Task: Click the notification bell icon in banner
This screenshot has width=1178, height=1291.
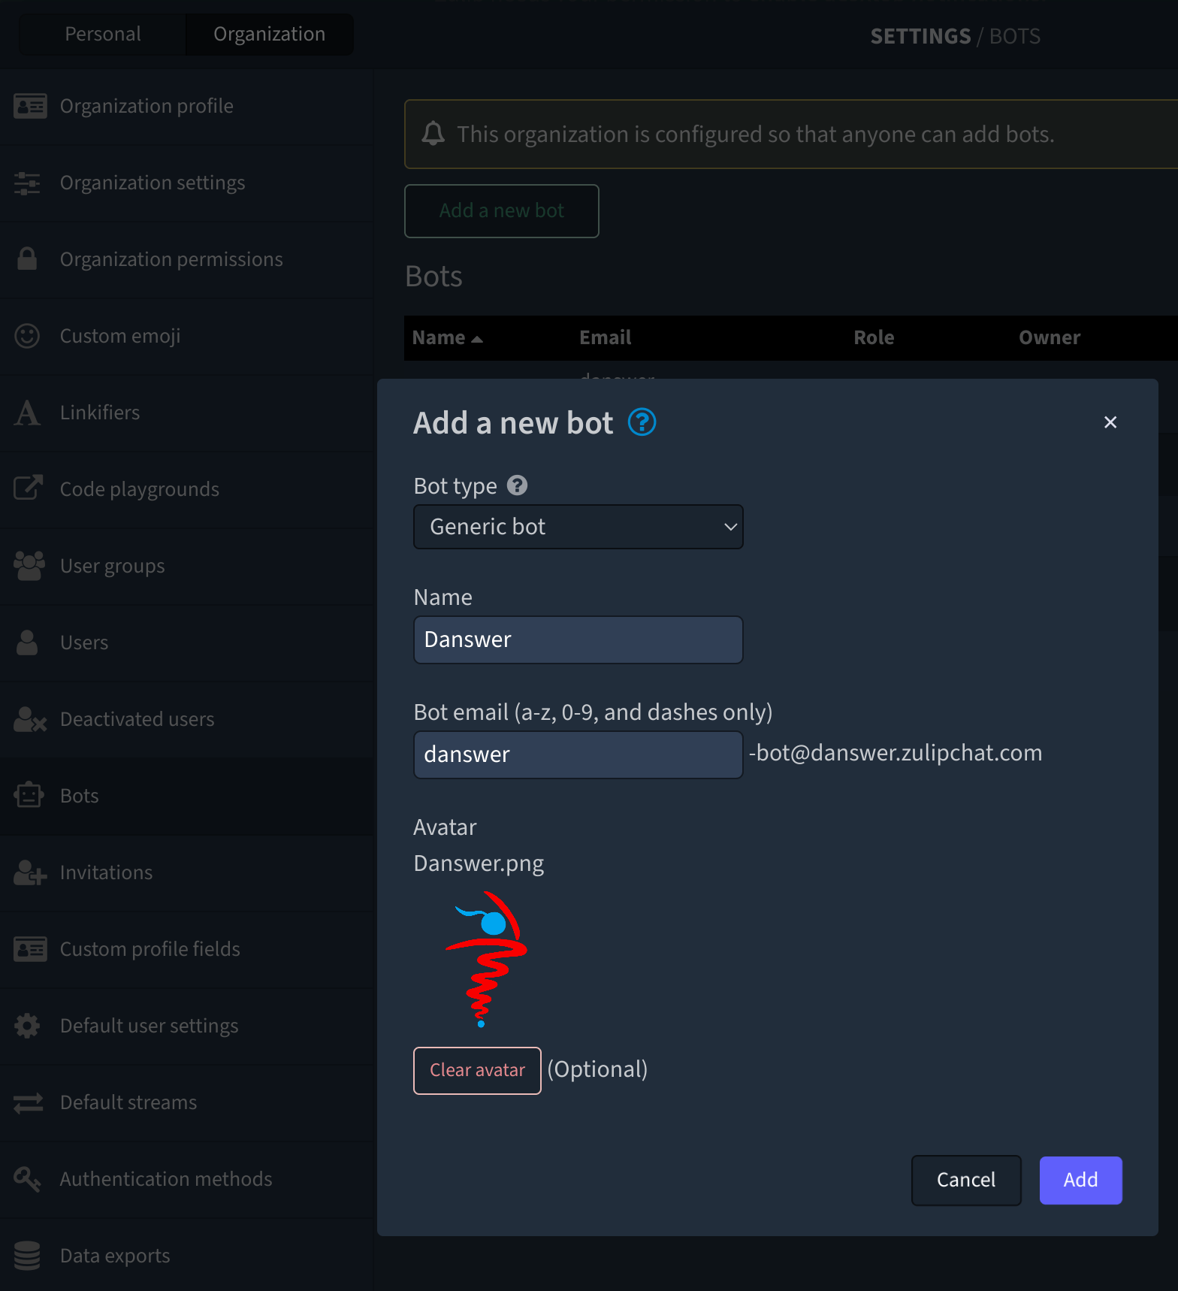Action: (x=433, y=134)
